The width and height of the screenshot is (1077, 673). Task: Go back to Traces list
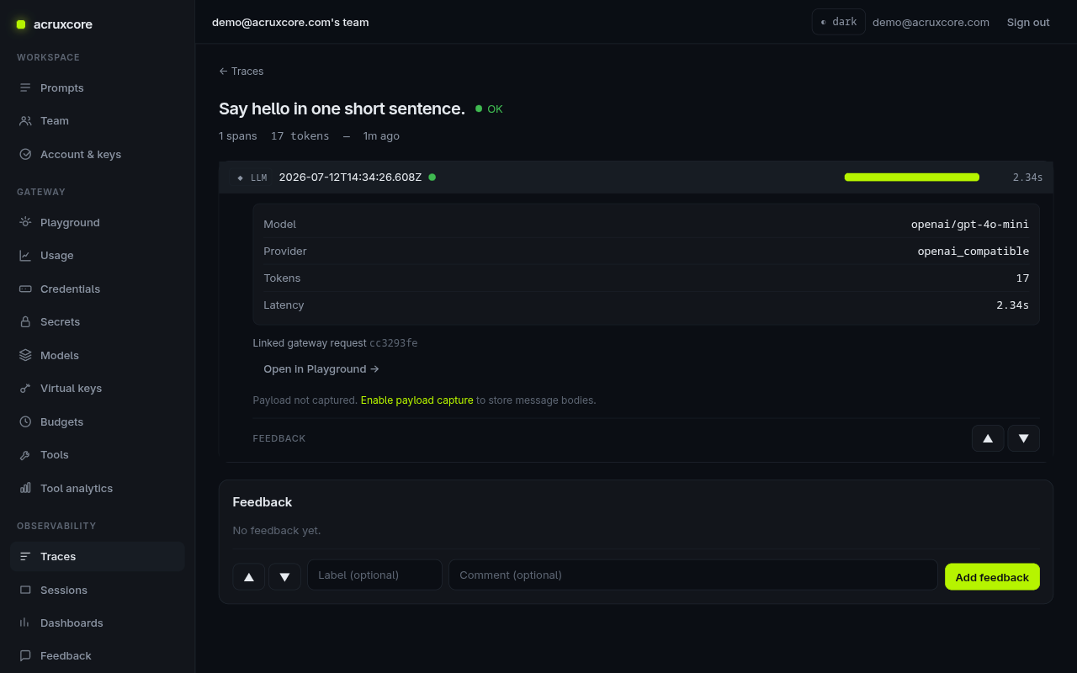[241, 72]
